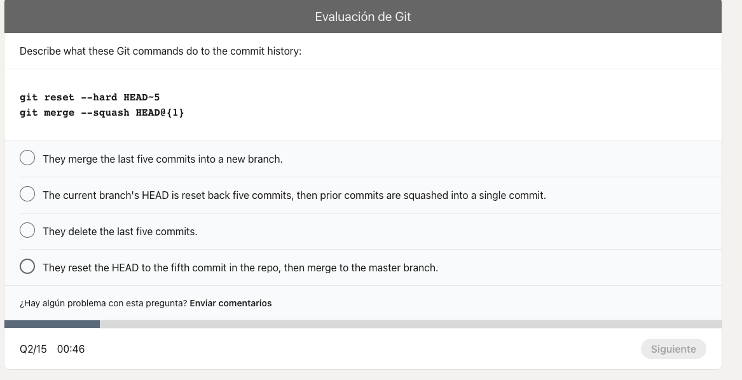Click the git commands code block
The width and height of the screenshot is (742, 380).
point(102,105)
